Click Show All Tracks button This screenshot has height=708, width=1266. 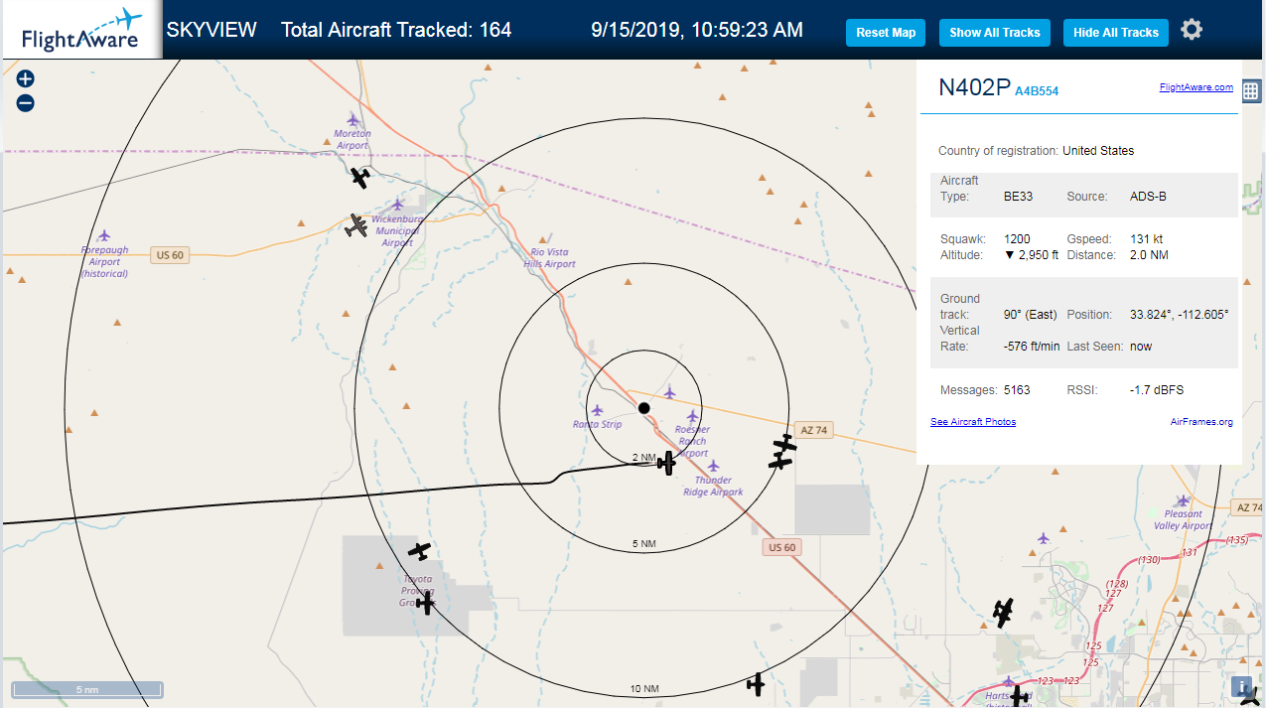[994, 33]
